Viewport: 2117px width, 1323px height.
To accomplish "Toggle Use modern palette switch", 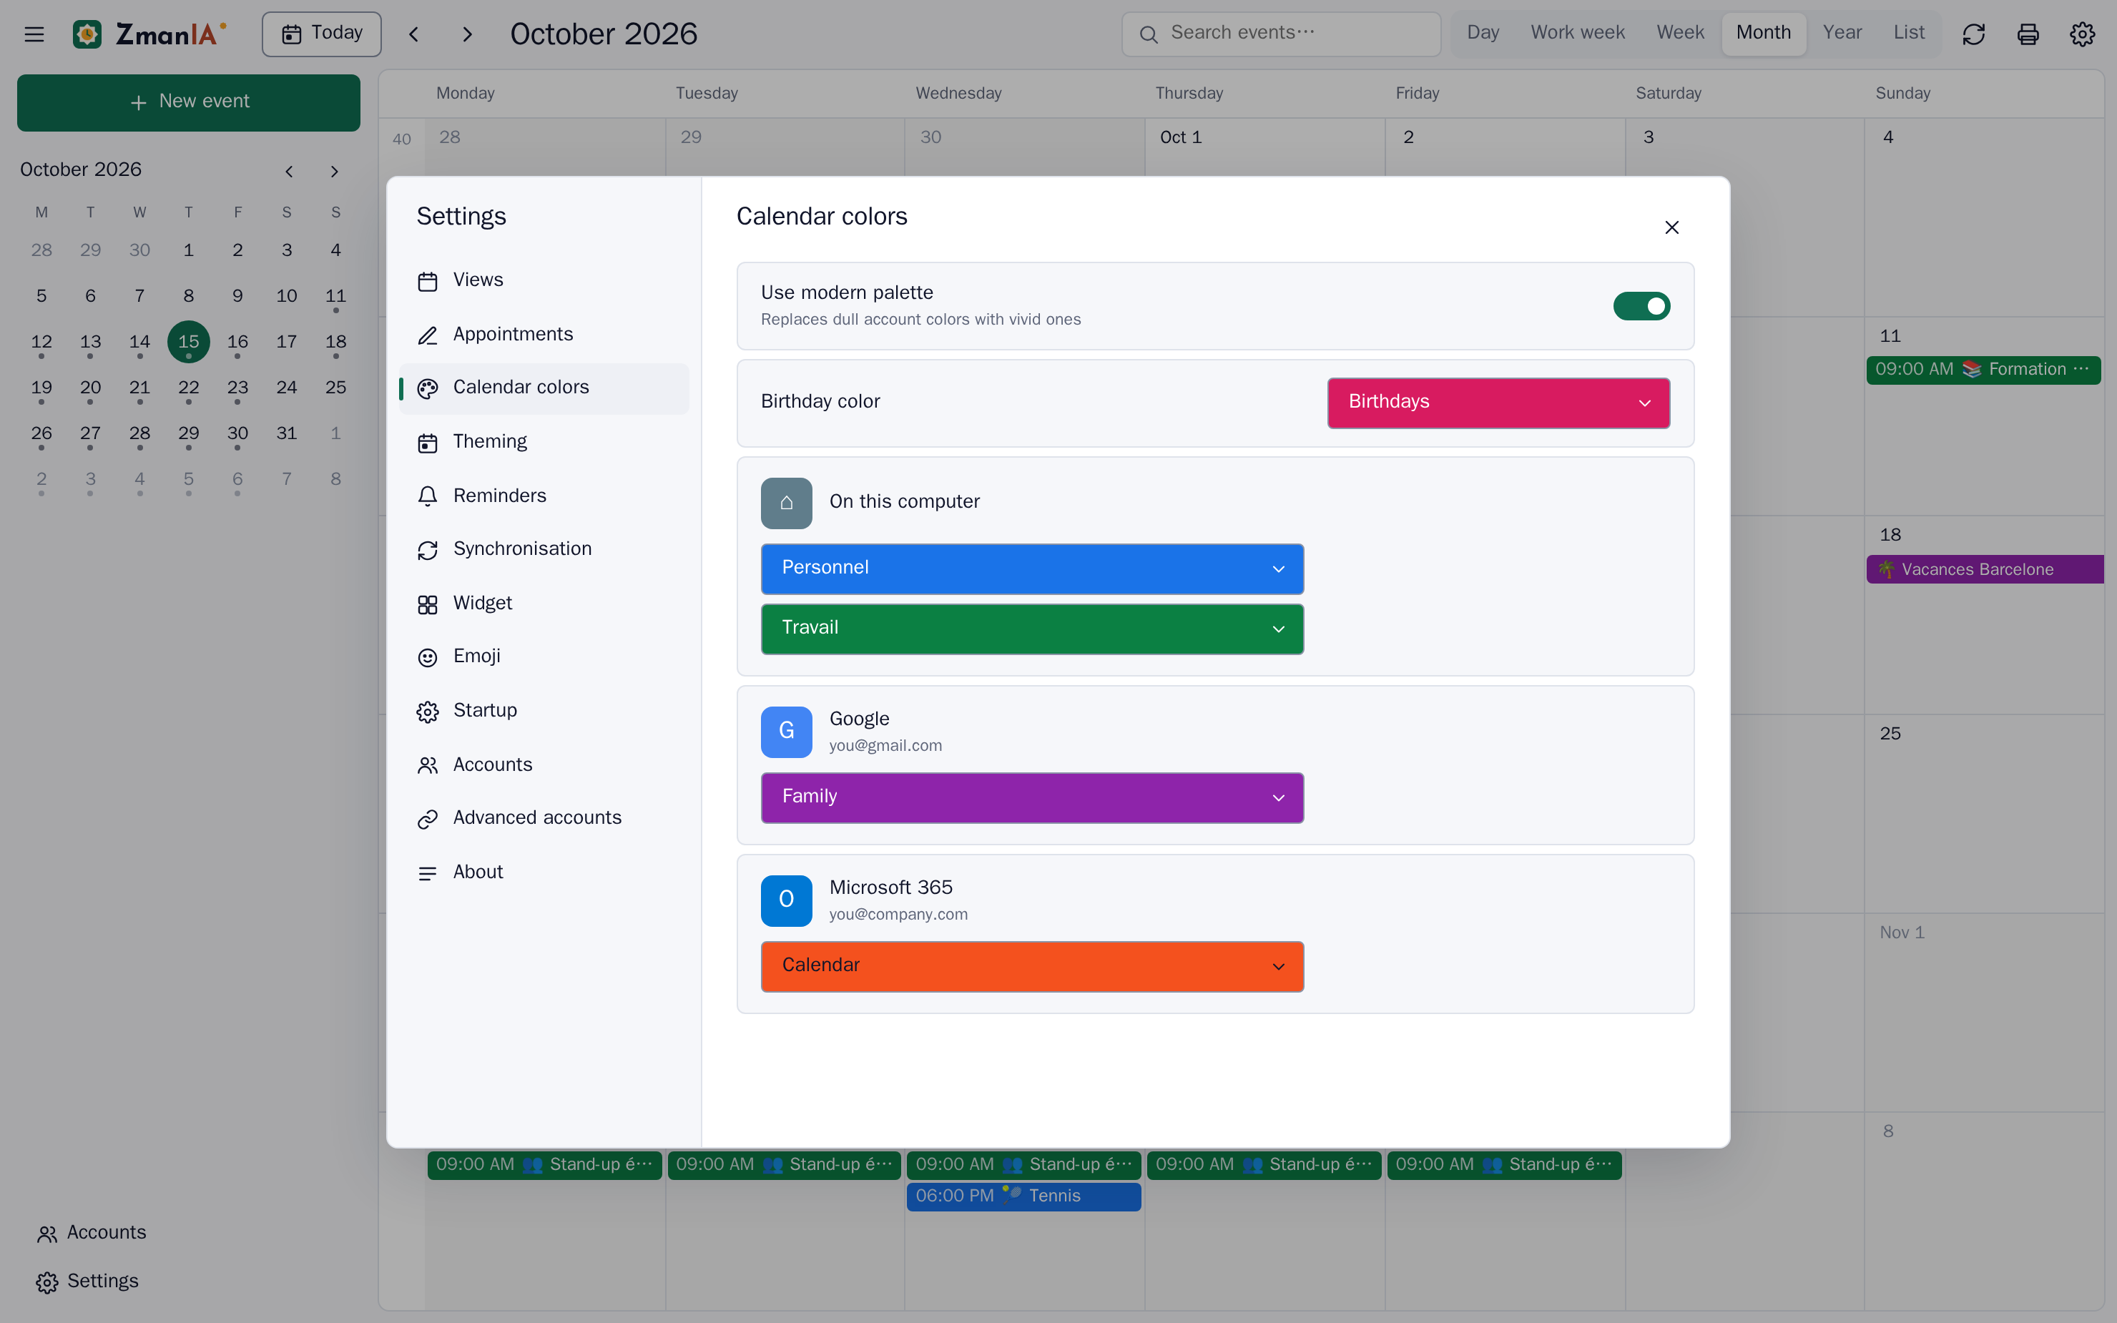I will (x=1641, y=306).
